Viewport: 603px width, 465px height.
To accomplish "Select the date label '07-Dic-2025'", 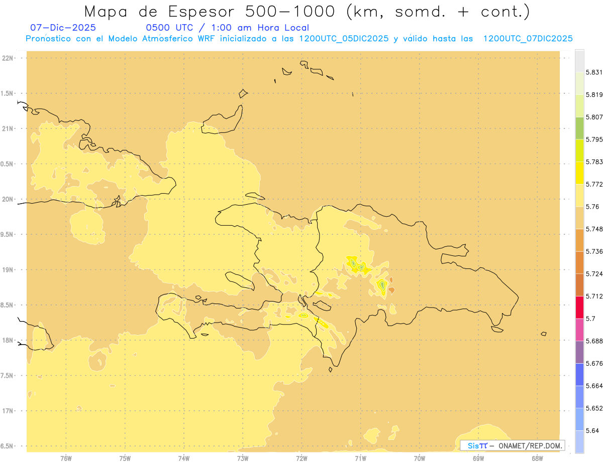I will click(x=63, y=28).
